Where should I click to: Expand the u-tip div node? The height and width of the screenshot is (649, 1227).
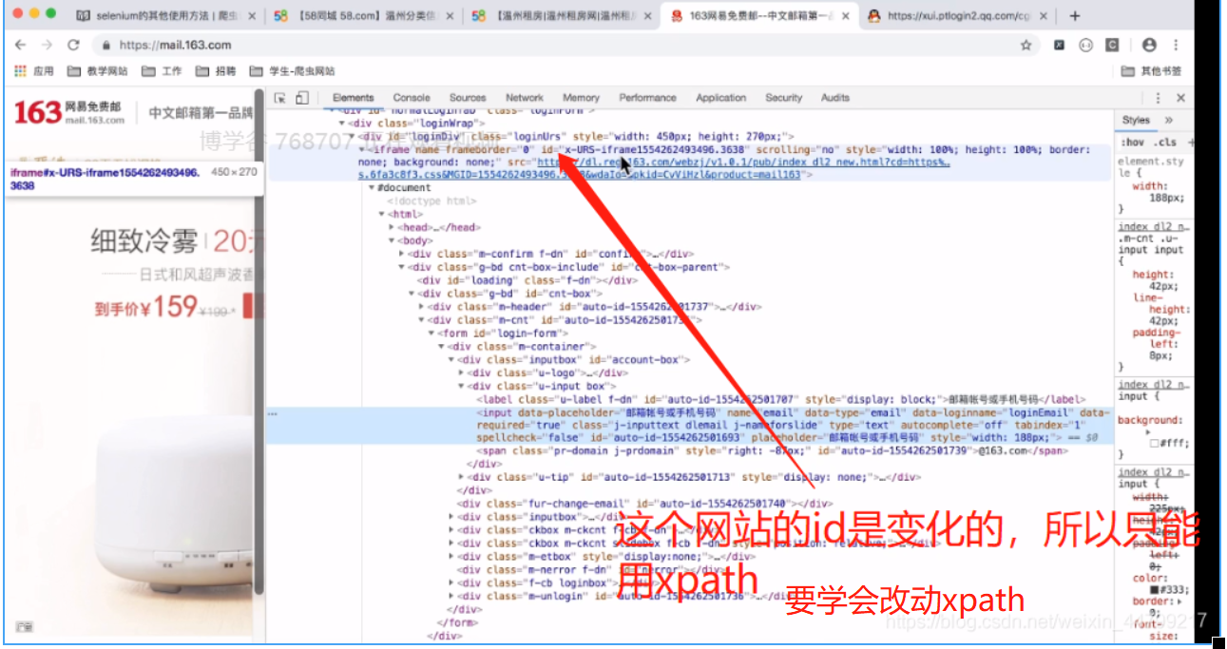[x=461, y=477]
